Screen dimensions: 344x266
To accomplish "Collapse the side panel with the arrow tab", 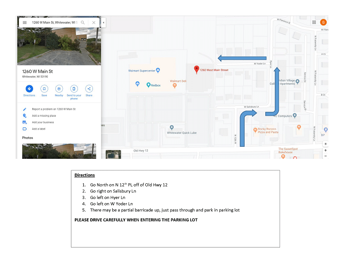I will [103, 22].
